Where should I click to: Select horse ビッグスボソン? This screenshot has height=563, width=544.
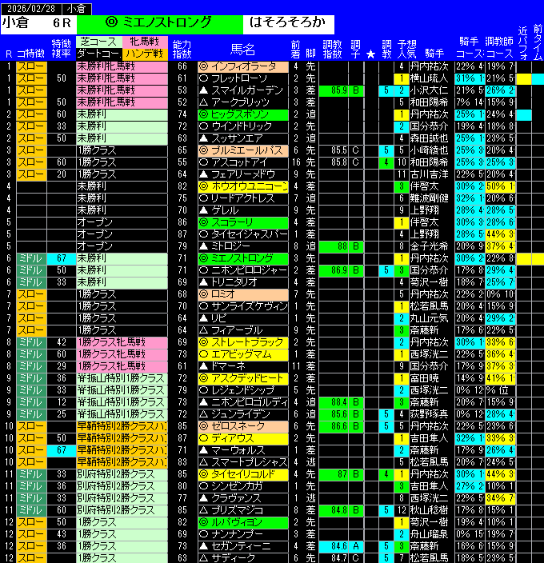(x=243, y=114)
